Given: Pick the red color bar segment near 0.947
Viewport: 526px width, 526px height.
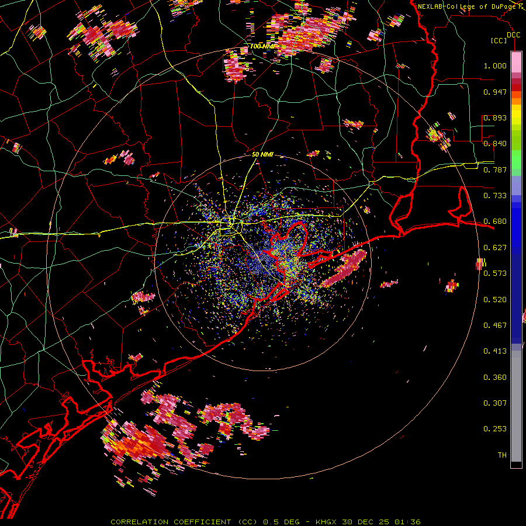Looking at the screenshot, I should pos(516,88).
